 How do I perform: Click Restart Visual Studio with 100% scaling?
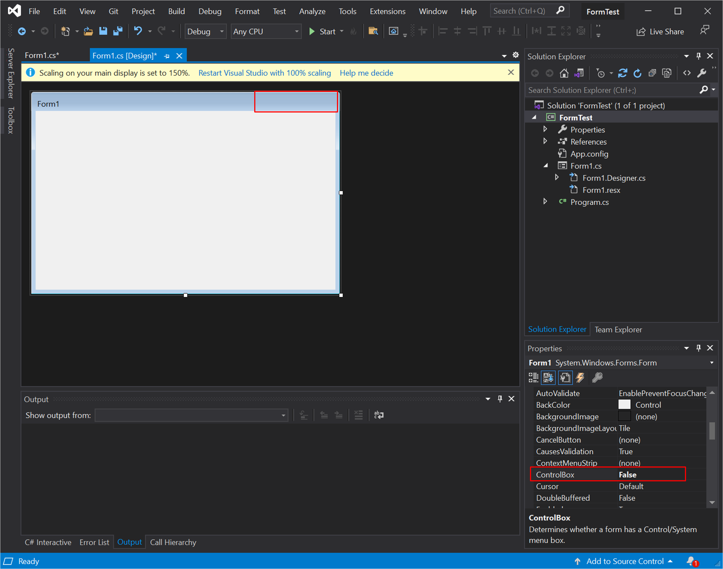coord(264,73)
